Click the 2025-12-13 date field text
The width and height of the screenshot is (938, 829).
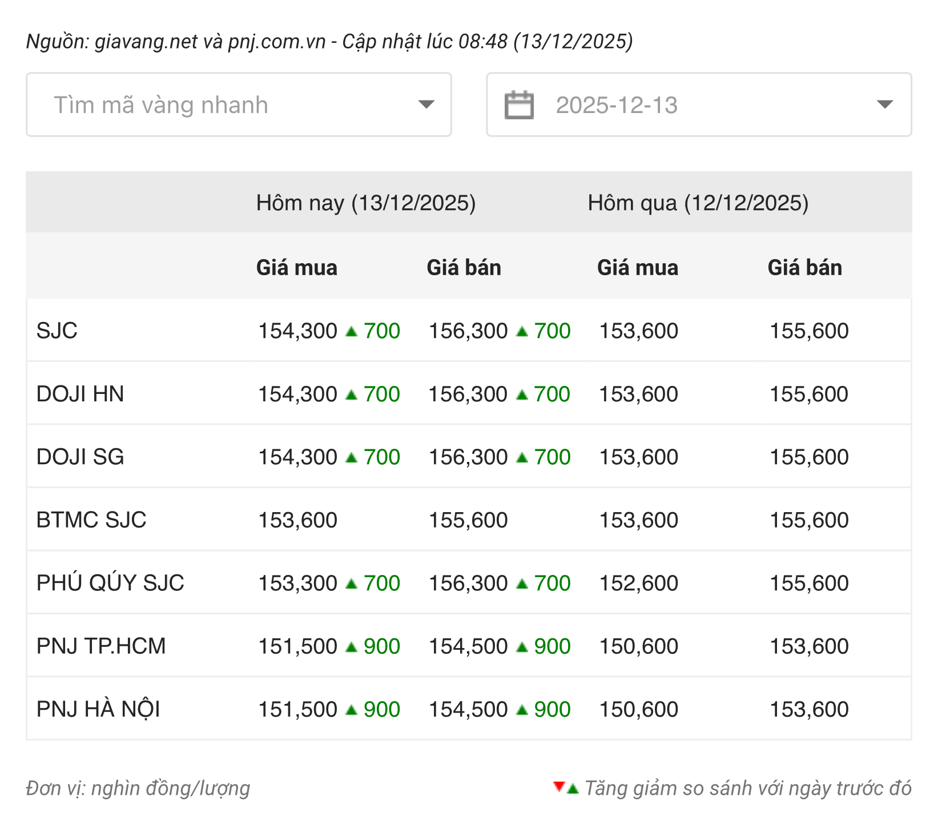[x=617, y=105]
